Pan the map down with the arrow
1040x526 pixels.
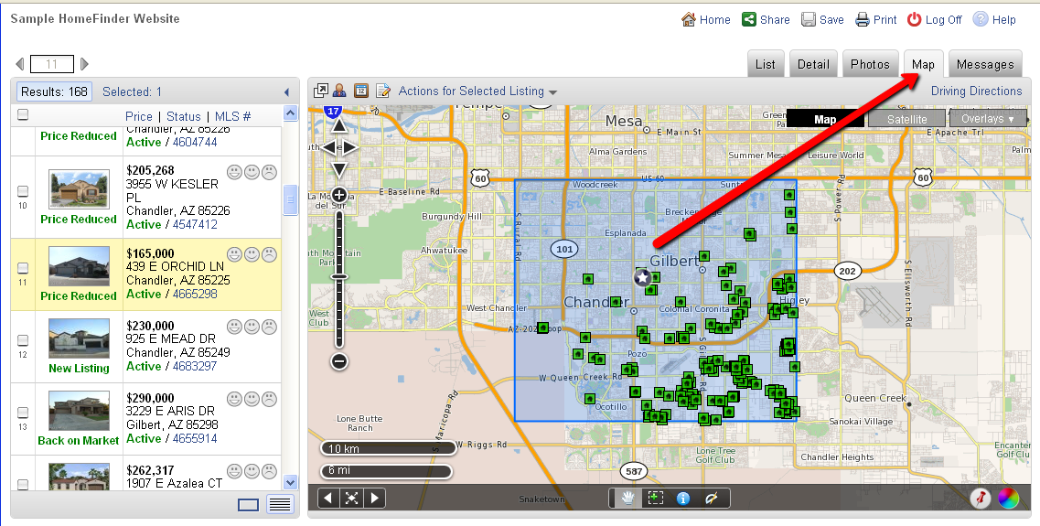[x=339, y=170]
